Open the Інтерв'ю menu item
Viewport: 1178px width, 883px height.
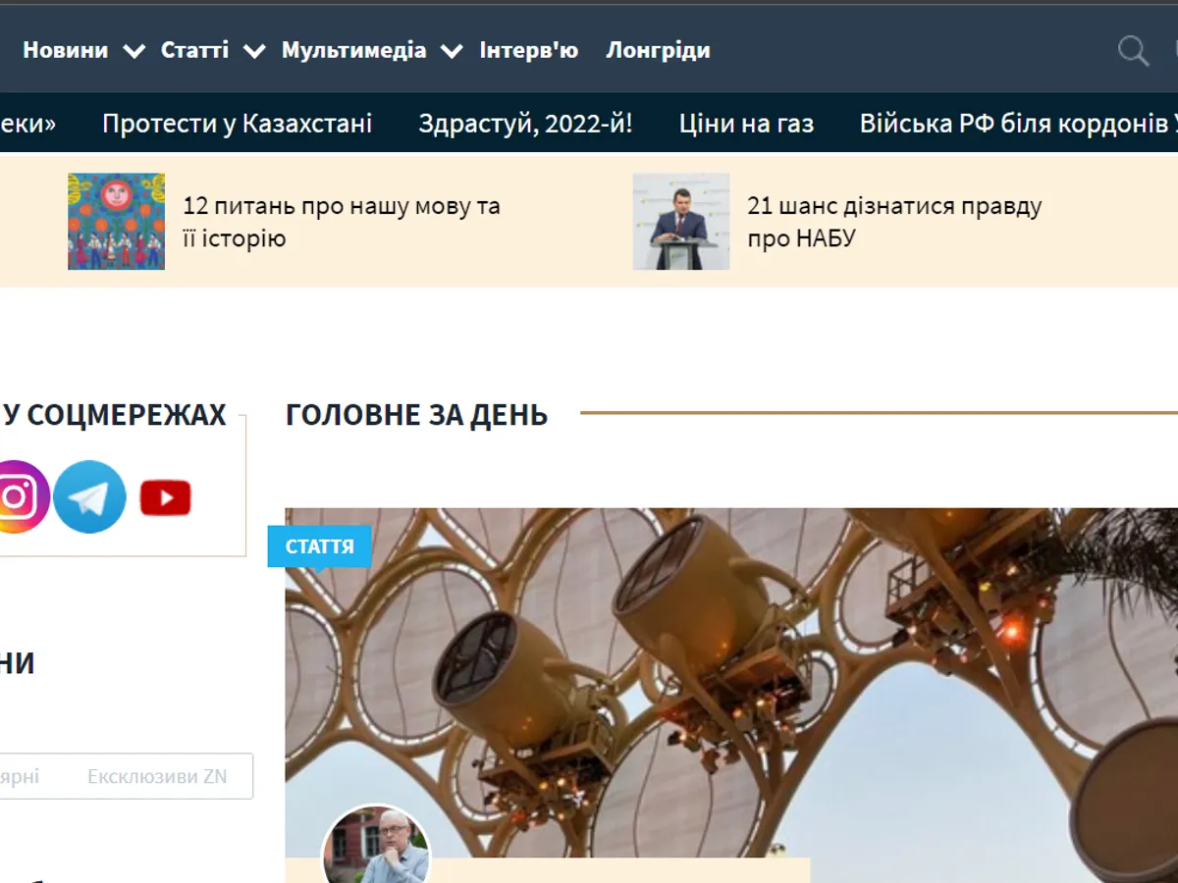(528, 50)
